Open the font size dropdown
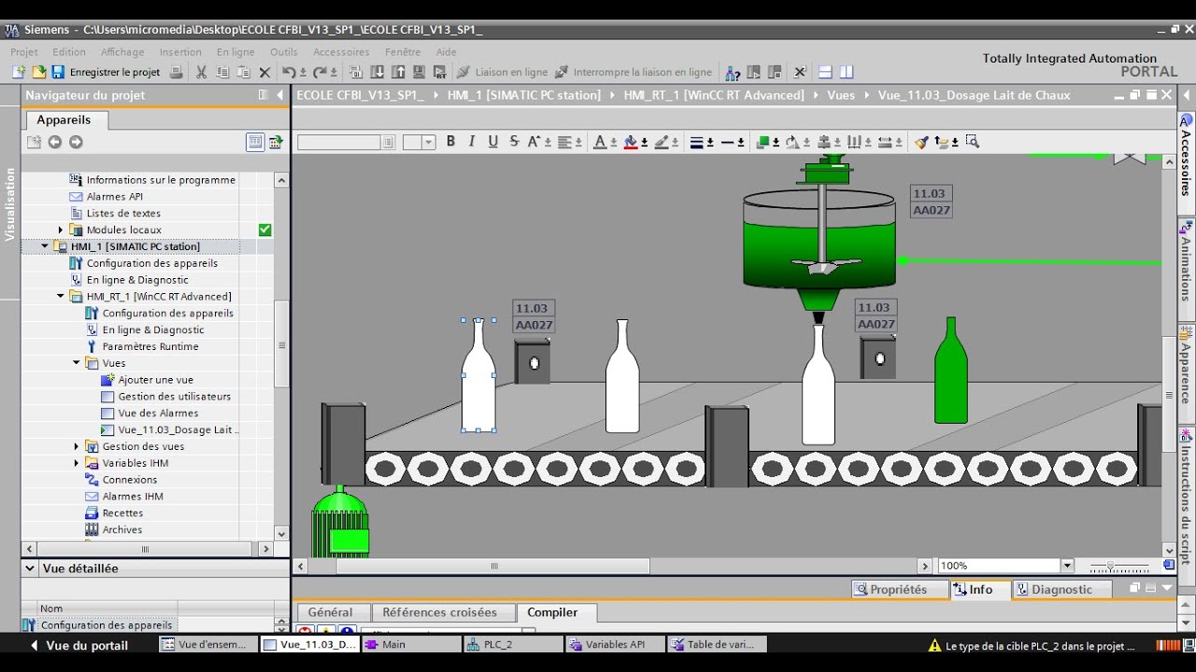This screenshot has height=672, width=1196. click(x=429, y=142)
